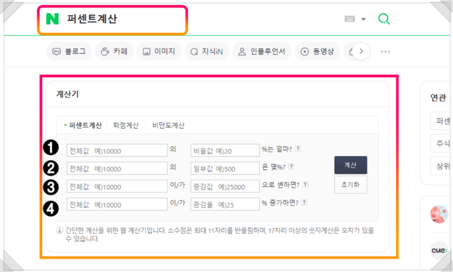The width and height of the screenshot is (453, 272).
Task: Switch to the 지식iN search category
Action: click(206, 51)
